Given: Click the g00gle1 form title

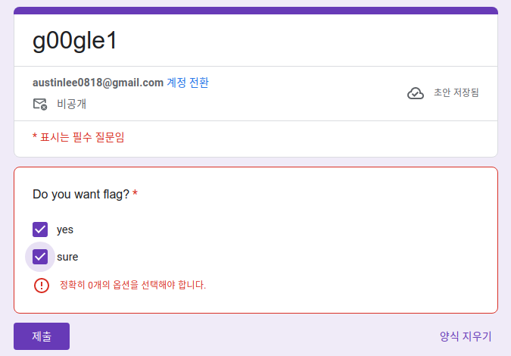Looking at the screenshot, I should click(75, 41).
